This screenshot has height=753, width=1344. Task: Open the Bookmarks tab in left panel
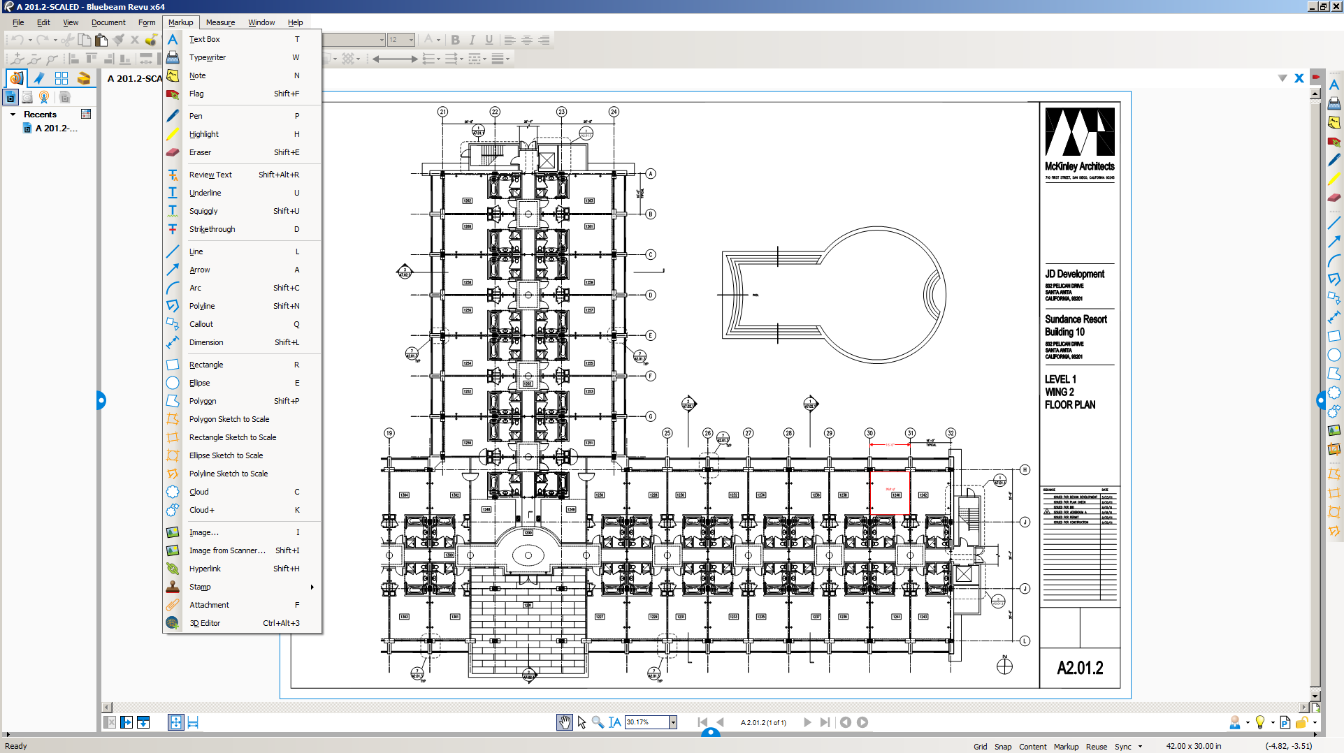(39, 78)
